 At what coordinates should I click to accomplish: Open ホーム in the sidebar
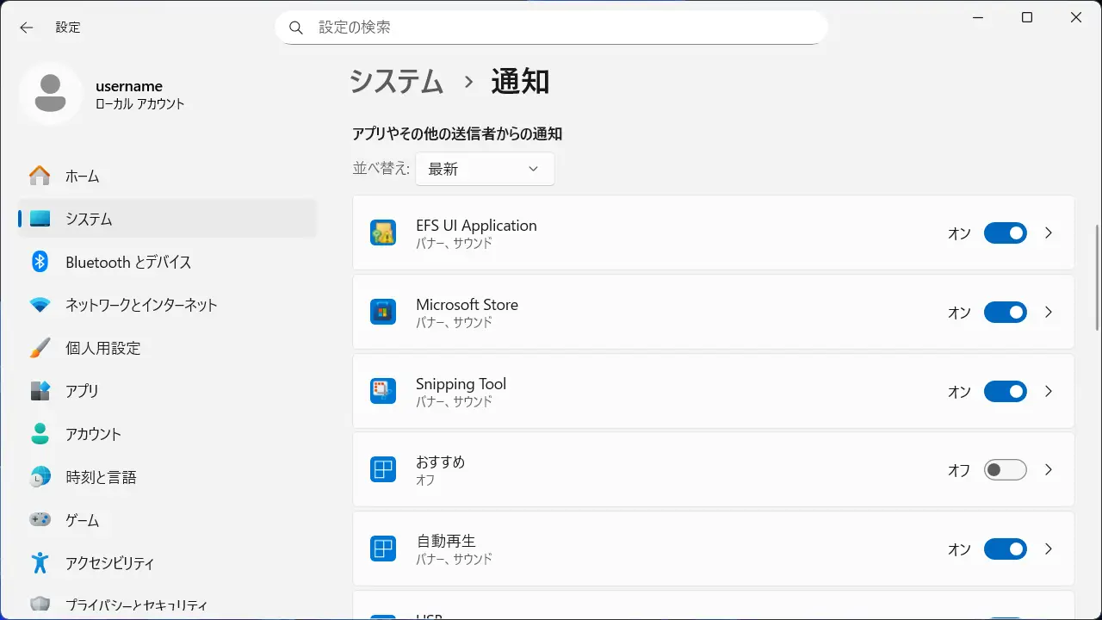click(x=83, y=176)
